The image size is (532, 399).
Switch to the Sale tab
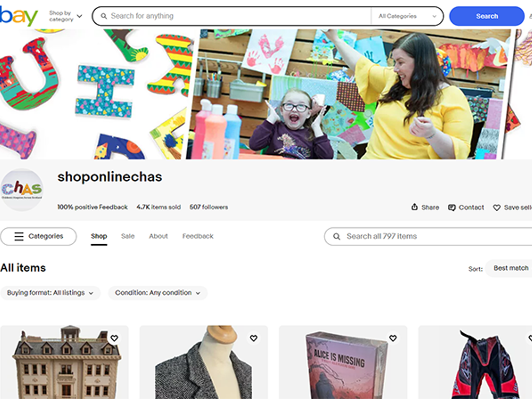pos(128,236)
